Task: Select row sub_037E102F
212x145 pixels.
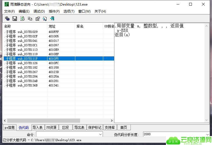Action: pyautogui.click(x=58, y=36)
